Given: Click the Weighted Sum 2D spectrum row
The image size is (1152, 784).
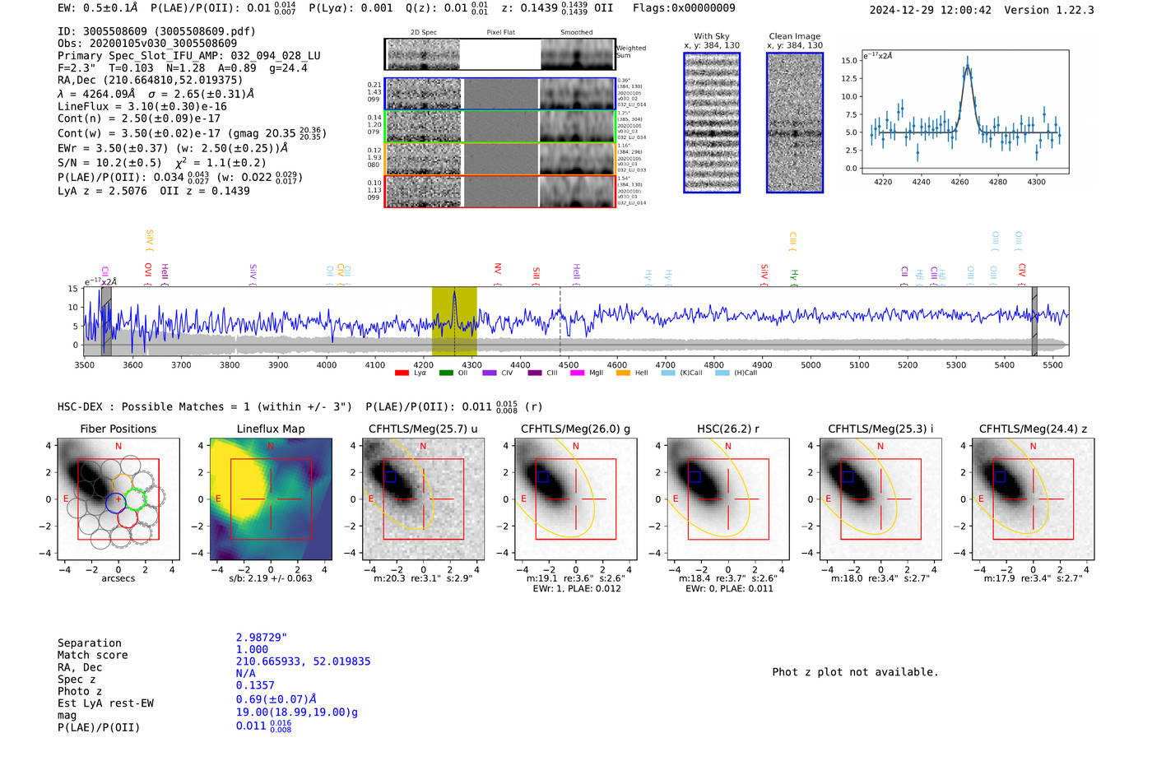Looking at the screenshot, I should click(499, 54).
